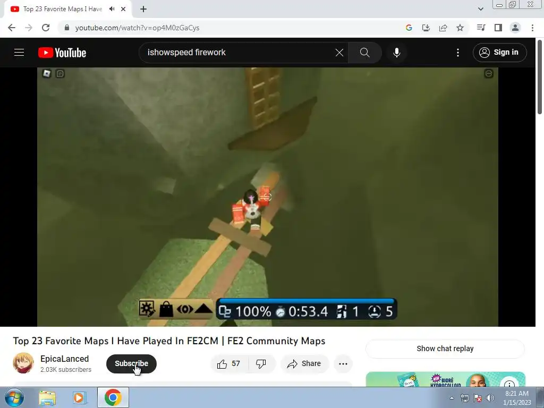Screen dimensions: 544x408
Task: Reload the YouTube page
Action: (x=46, y=28)
